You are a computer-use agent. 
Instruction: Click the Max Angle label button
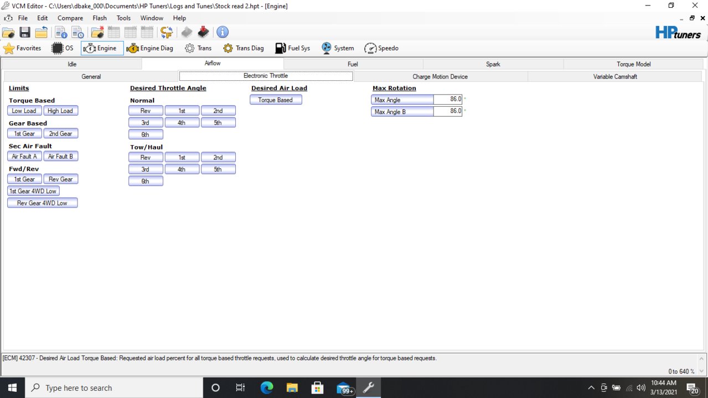click(402, 100)
